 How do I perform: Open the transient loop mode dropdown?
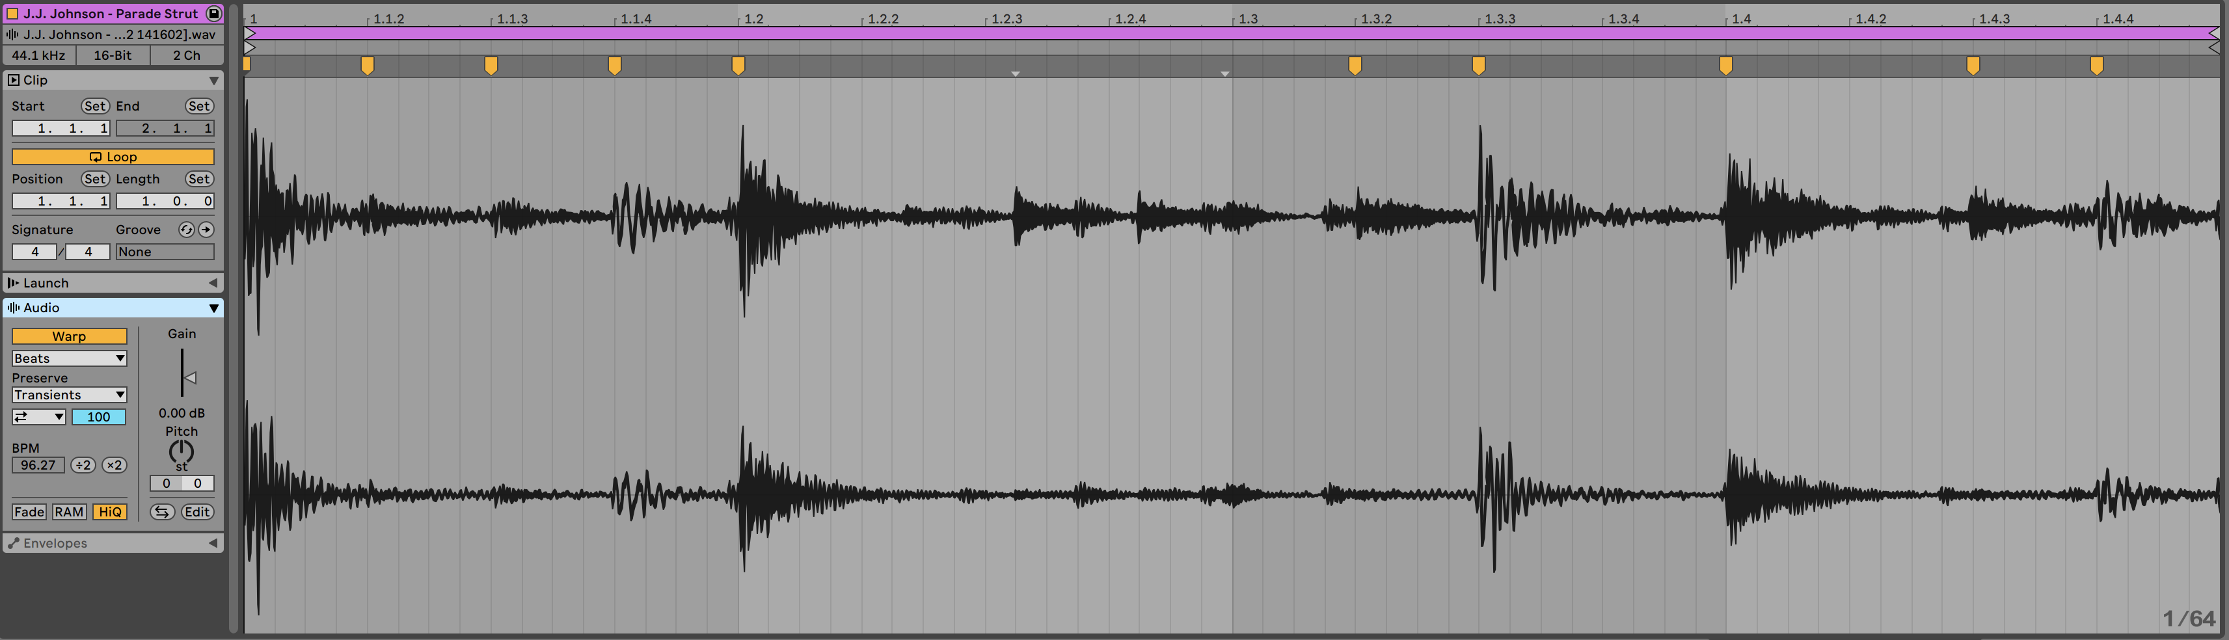pyautogui.click(x=39, y=417)
